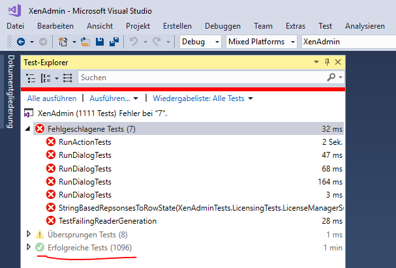Click the playlist list view icon
This screenshot has width=396, height=268.
click(x=68, y=78)
